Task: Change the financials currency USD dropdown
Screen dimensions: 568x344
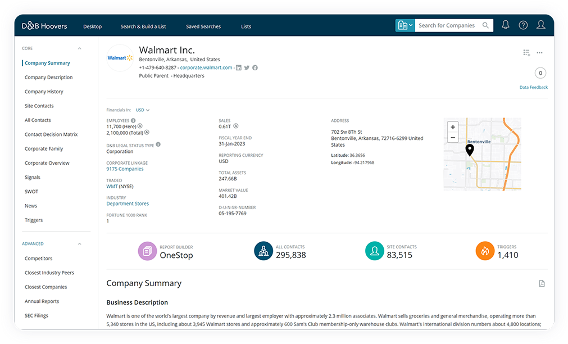Action: tap(143, 110)
